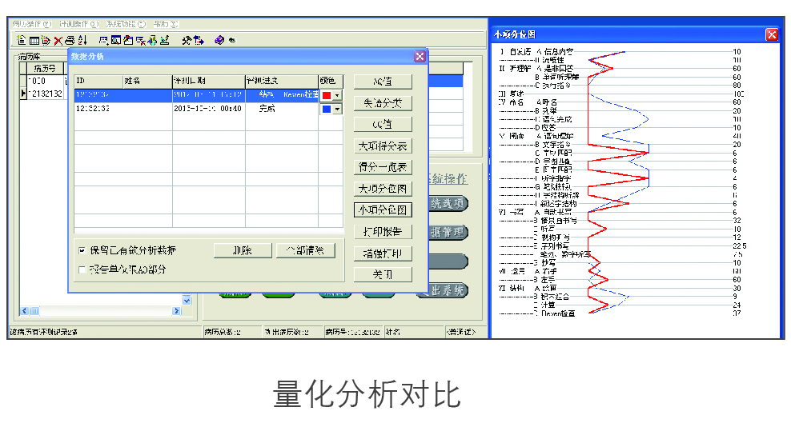Click the hammer tools toolbar icon
This screenshot has width=791, height=431.
click(187, 40)
